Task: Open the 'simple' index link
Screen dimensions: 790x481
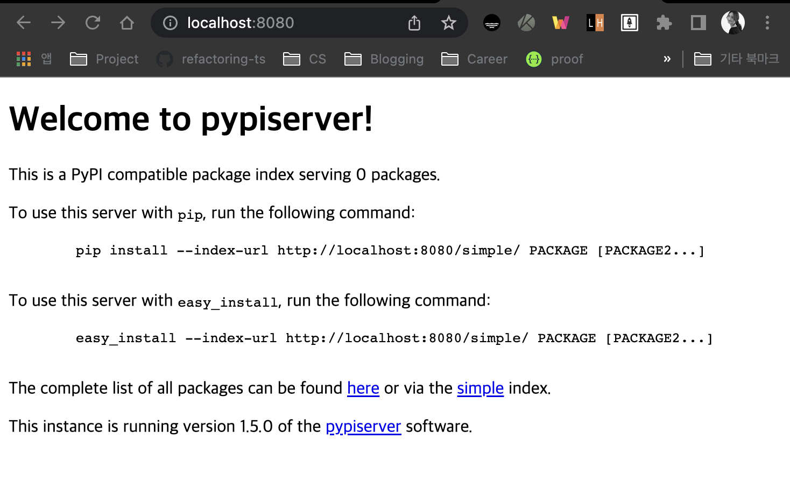Action: (x=480, y=388)
